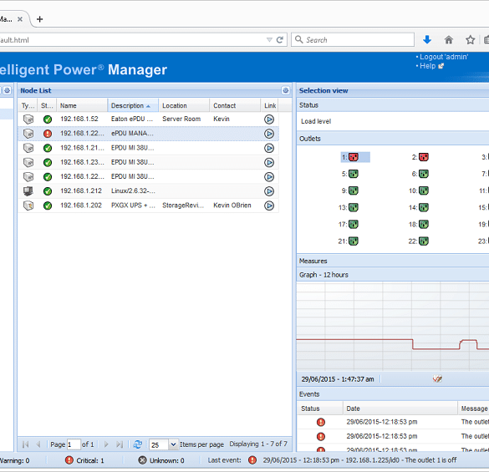Select green outlet 21 icon
Viewport: 489px width, 472px height.
354,241
